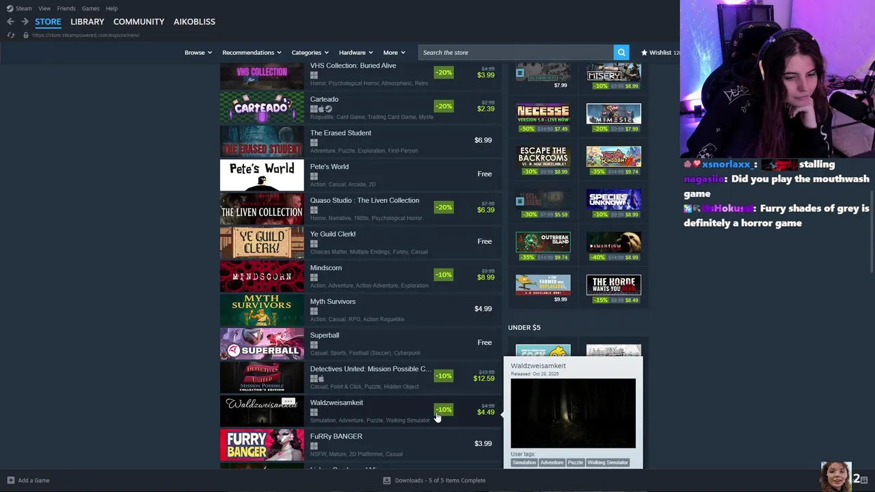Open VHS Collection: Buried Alive thumbnail
This screenshot has width=875, height=492.
(x=262, y=75)
